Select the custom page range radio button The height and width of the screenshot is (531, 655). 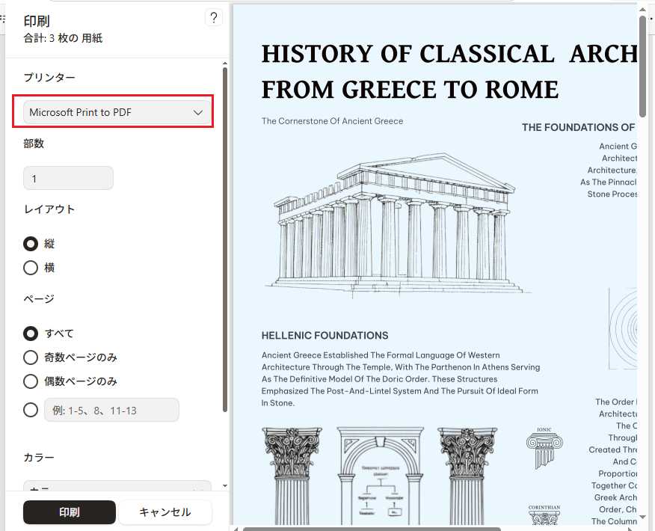(31, 410)
